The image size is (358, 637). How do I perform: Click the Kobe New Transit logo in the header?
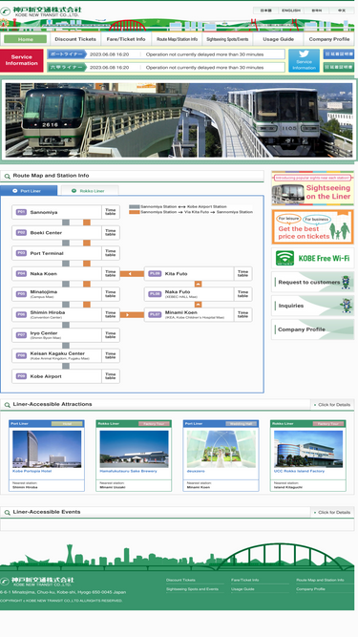coord(41,11)
